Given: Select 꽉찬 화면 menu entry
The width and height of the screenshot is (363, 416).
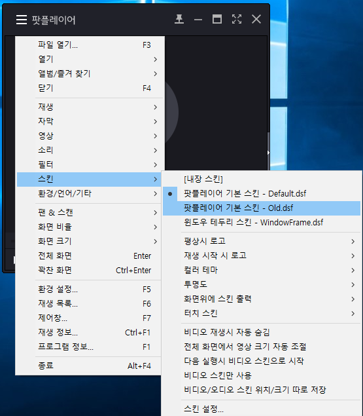Looking at the screenshot, I should click(90, 270).
